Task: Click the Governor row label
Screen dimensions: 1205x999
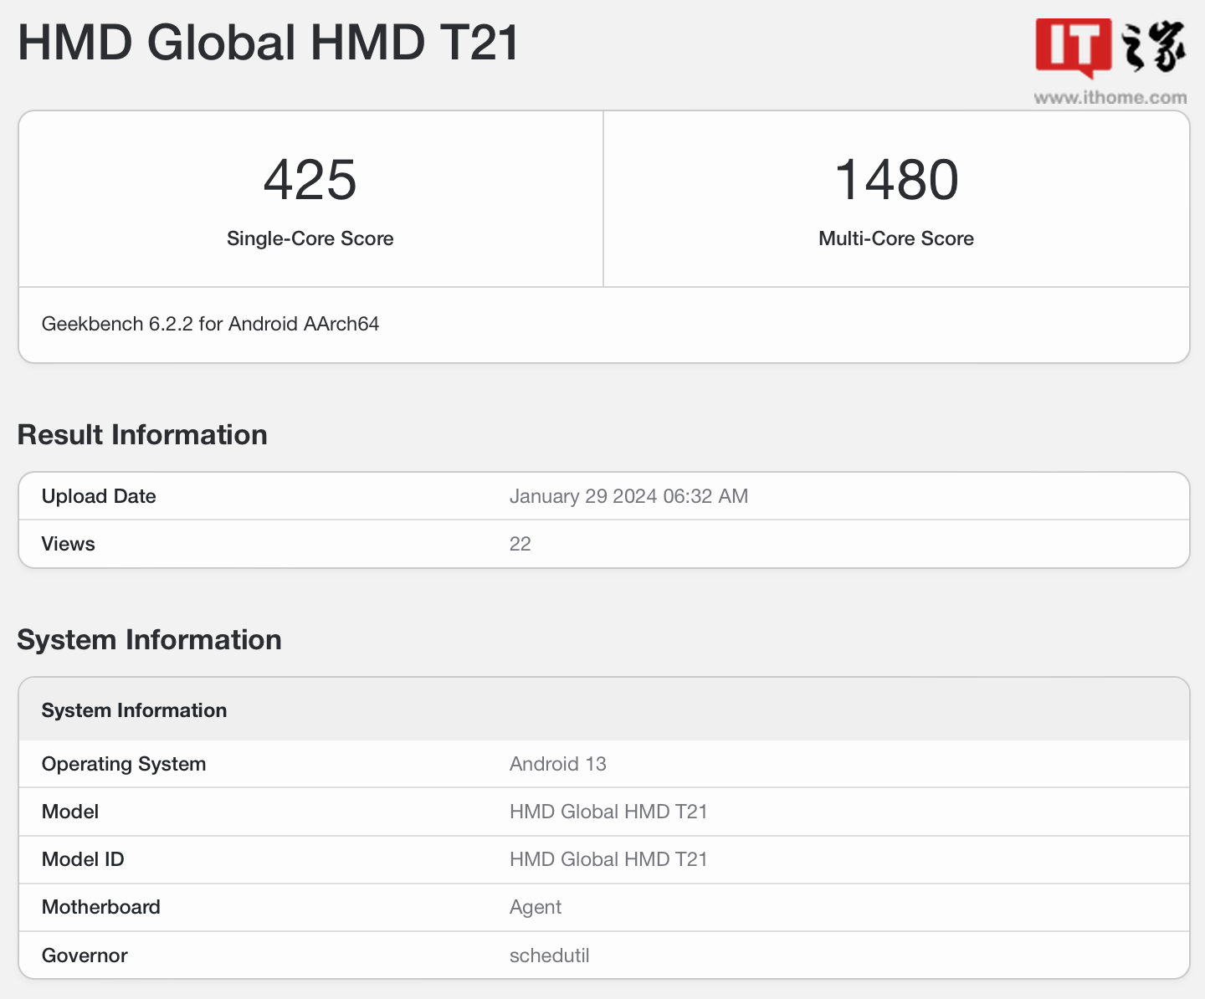Action: click(85, 955)
